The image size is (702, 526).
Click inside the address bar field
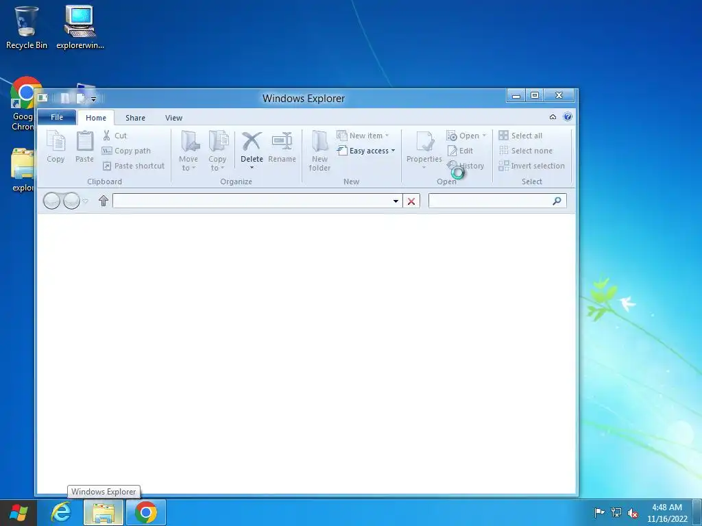coord(251,201)
